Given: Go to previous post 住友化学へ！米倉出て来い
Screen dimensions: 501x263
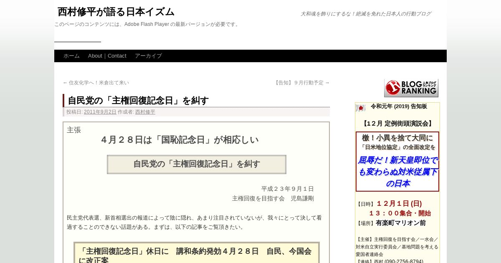Looking at the screenshot, I should pyautogui.click(x=96, y=83).
